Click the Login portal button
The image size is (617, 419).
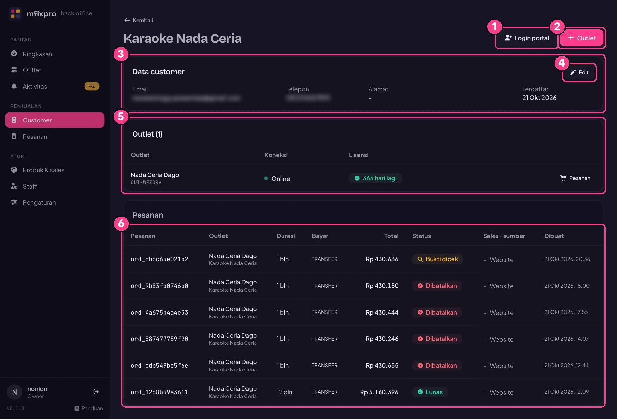[x=527, y=38]
